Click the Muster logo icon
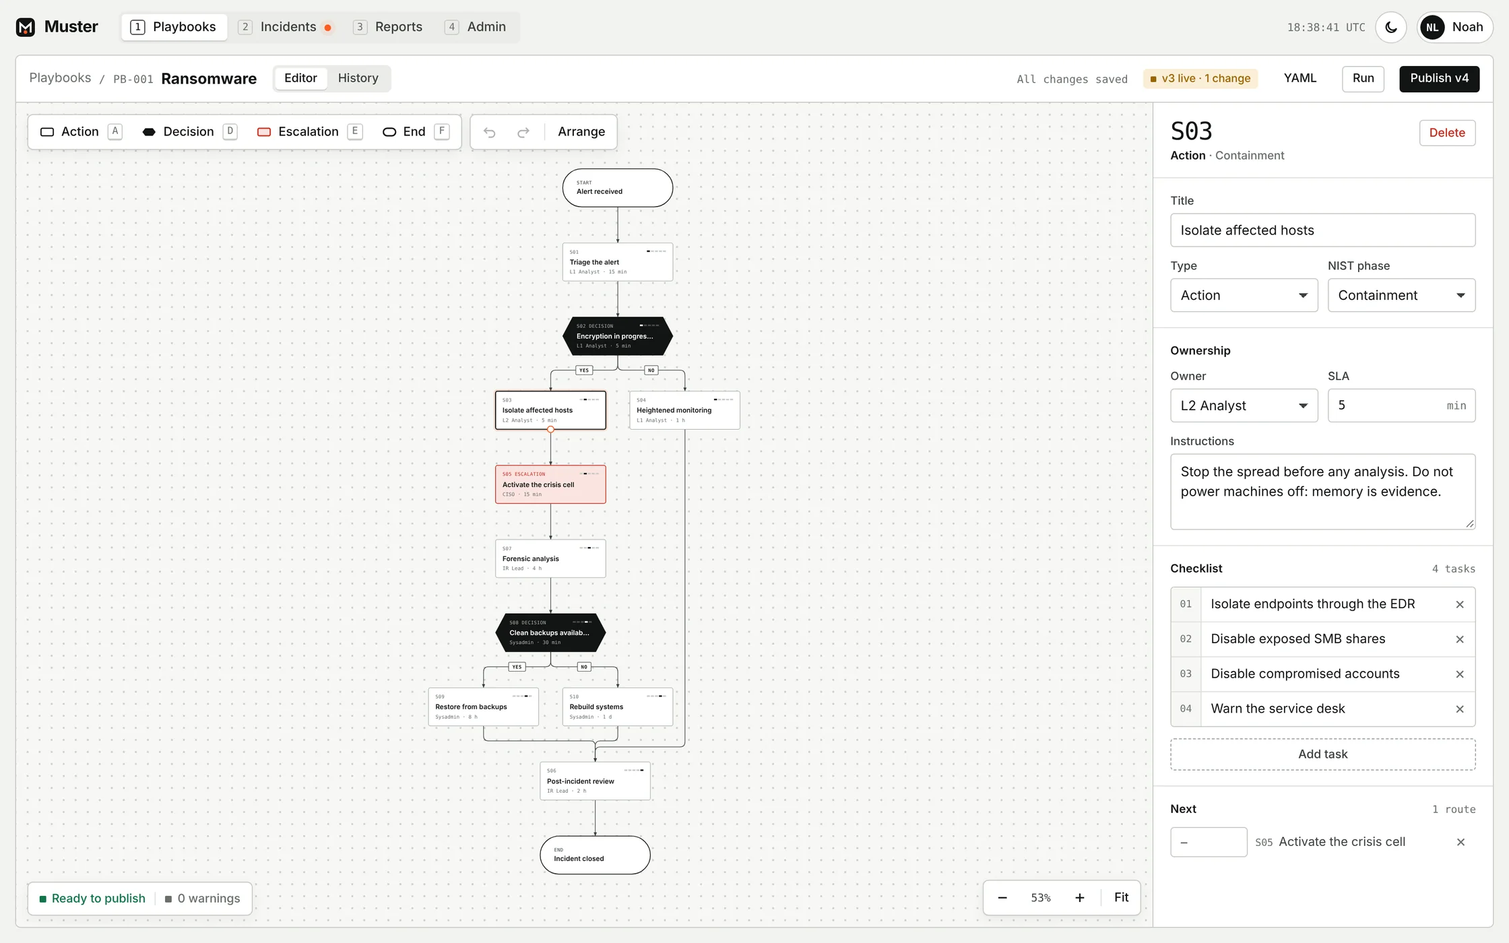The width and height of the screenshot is (1509, 943). tap(26, 27)
